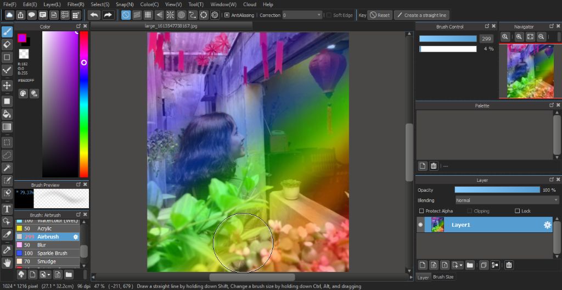Open the snap settings gear icon

point(215,15)
